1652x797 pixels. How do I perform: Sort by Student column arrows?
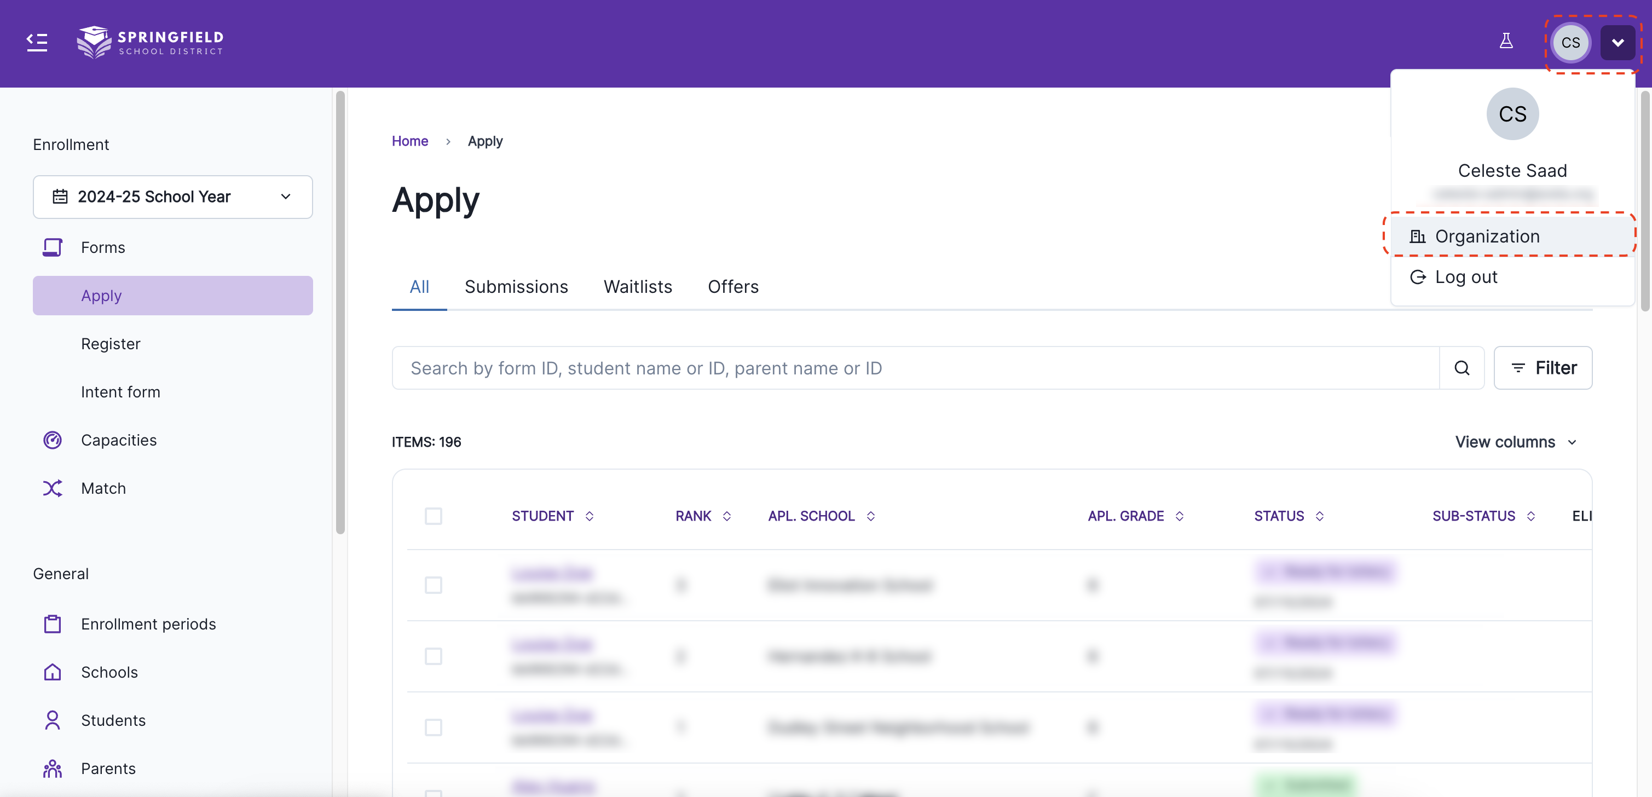click(x=590, y=516)
